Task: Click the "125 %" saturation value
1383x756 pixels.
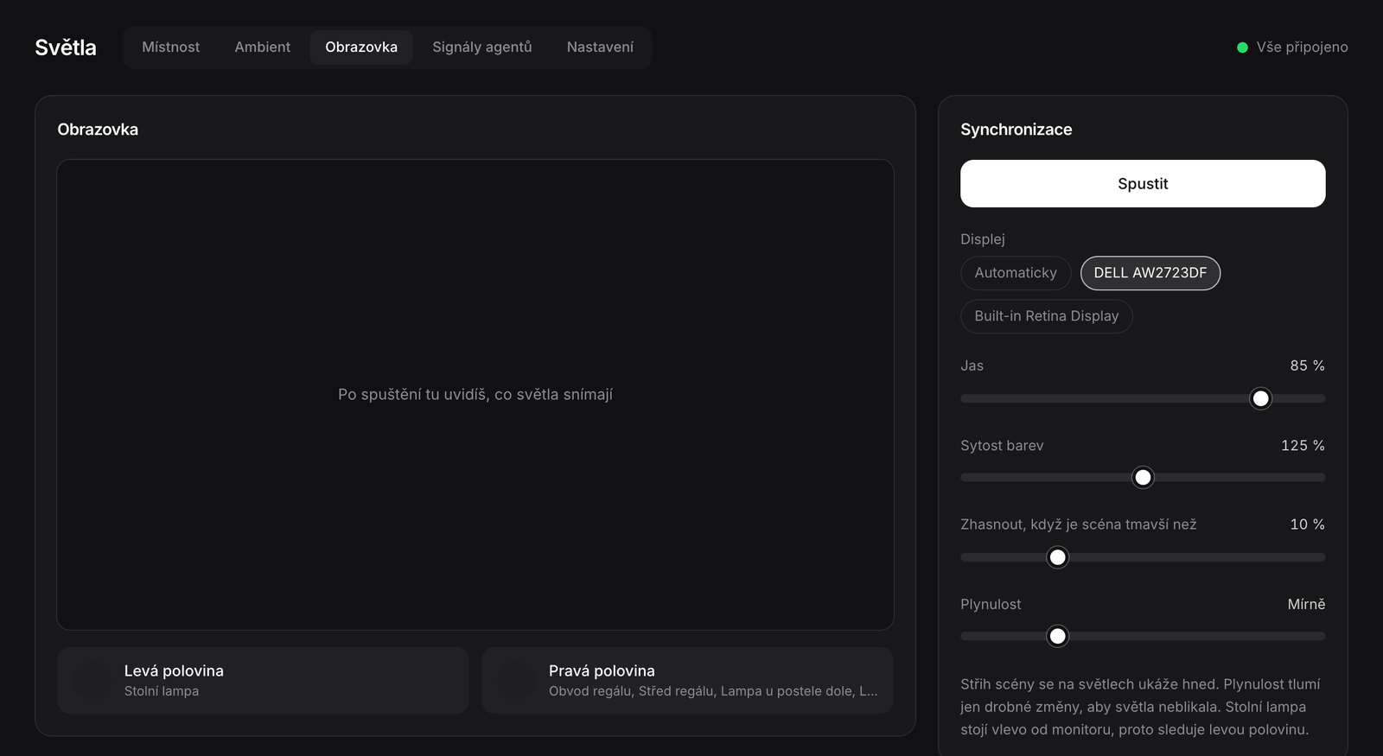Action: 1303,446
